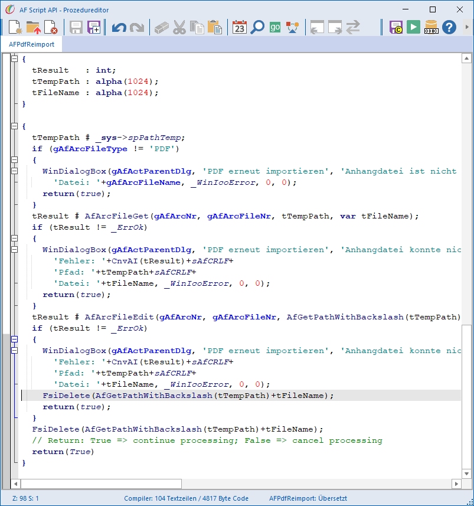Collapse block after gAfArcFileType if statement

pyautogui.click(x=14, y=160)
